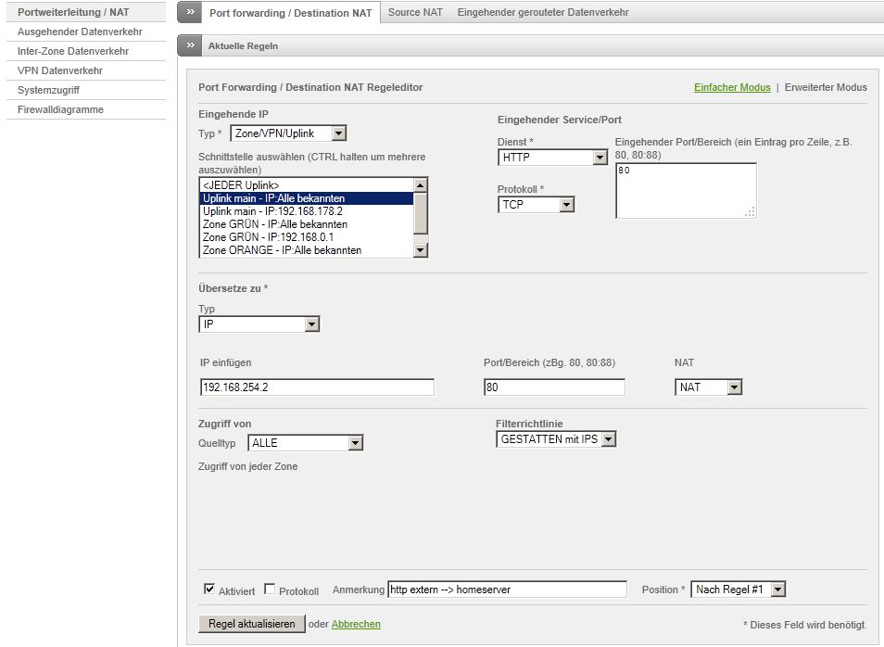Uncheck the Aktiviert checkbox

click(208, 590)
